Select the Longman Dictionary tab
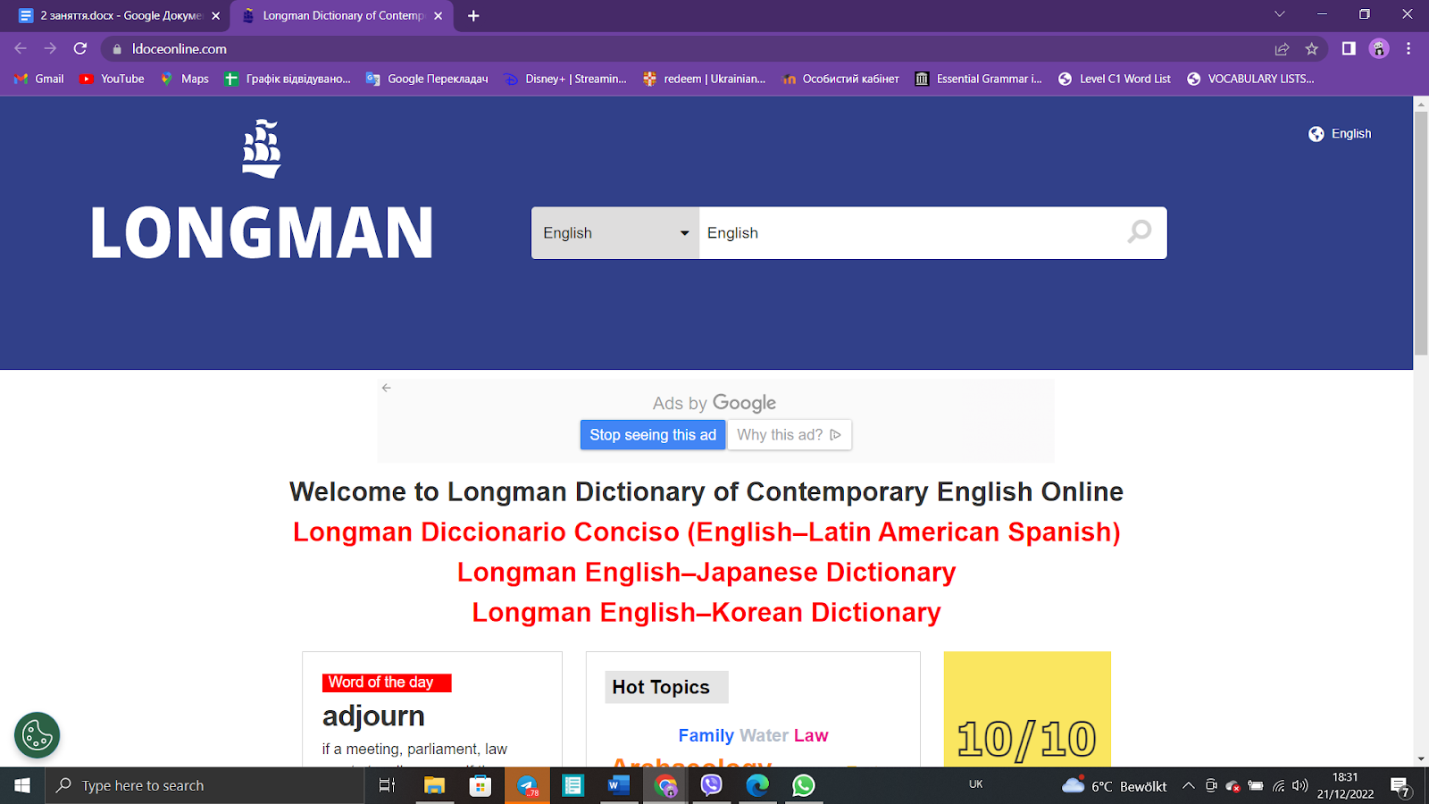The image size is (1429, 804). (341, 15)
